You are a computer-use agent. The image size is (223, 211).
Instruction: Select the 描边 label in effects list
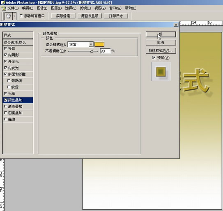tap(11, 119)
